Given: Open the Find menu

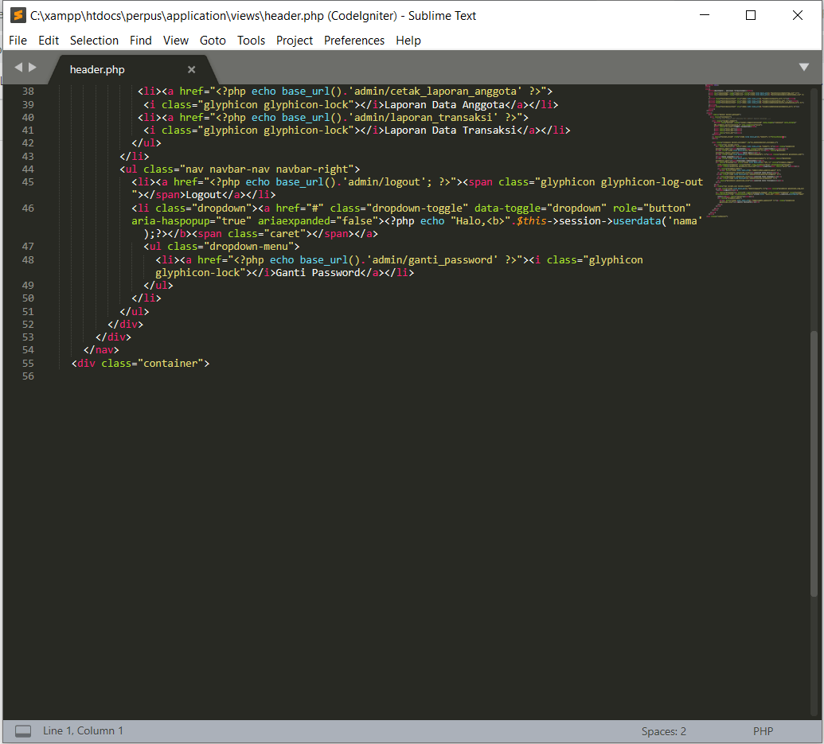Looking at the screenshot, I should pos(140,40).
